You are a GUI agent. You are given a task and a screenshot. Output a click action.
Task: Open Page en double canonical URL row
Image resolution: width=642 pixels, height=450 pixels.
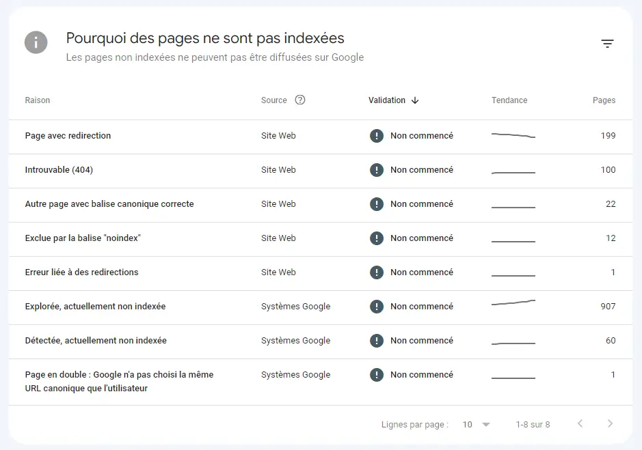click(x=321, y=382)
